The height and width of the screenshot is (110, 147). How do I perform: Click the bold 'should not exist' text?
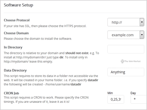click(77, 53)
